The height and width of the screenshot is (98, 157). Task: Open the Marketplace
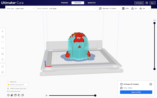(x=139, y=3)
